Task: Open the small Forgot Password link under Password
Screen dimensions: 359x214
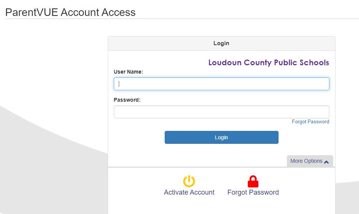Action: [310, 121]
